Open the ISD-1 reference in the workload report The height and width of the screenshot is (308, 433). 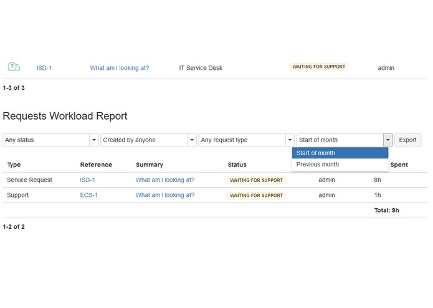pos(87,180)
